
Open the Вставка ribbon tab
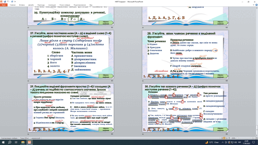(x=22, y=5)
